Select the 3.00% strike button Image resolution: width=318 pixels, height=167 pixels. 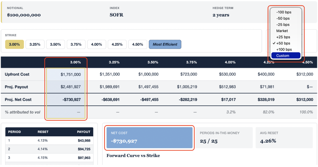(14, 44)
